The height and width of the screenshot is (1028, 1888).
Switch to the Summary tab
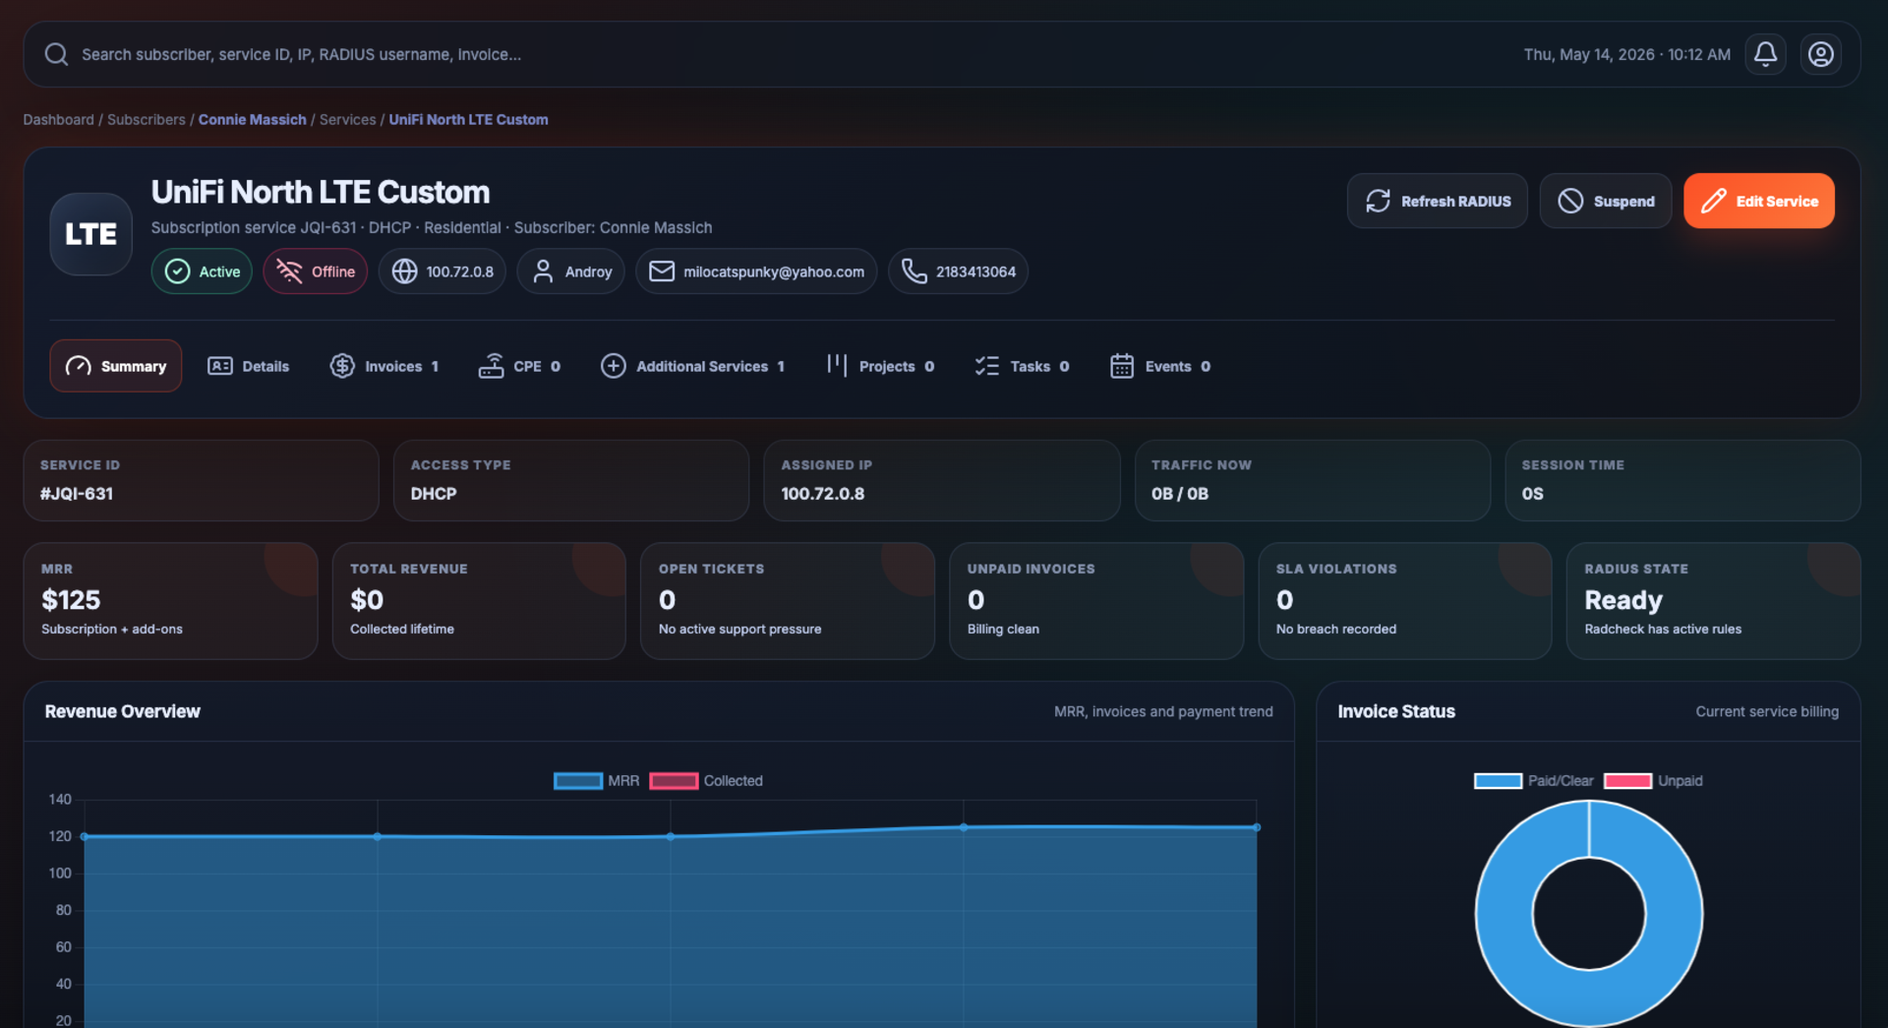click(x=116, y=366)
